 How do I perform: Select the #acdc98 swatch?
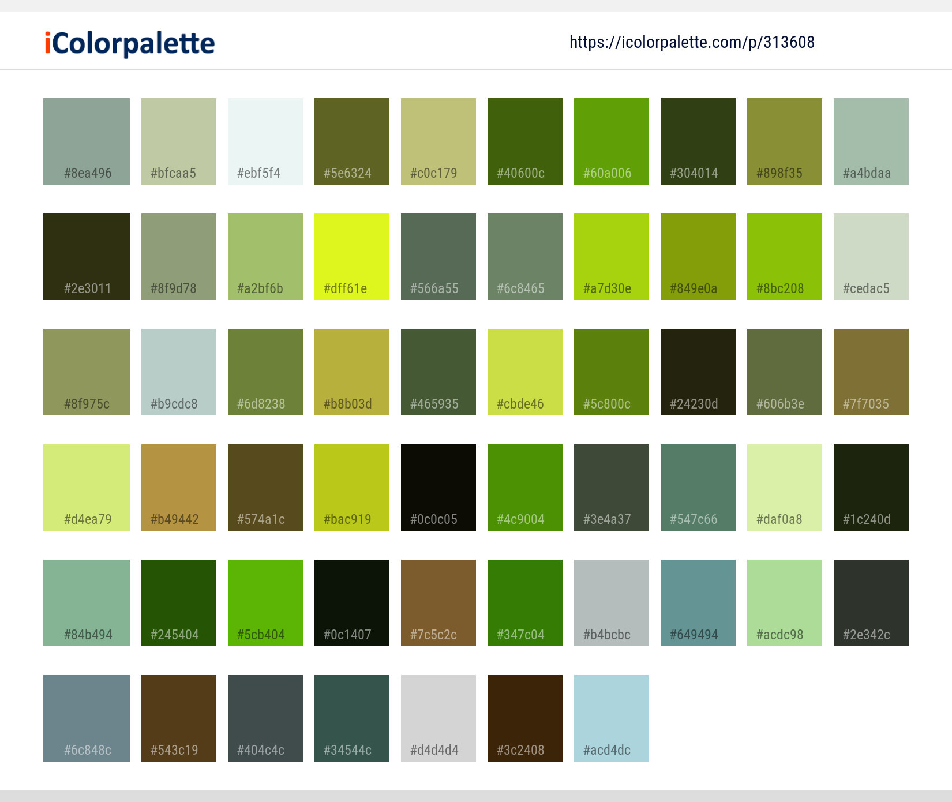pos(785,603)
